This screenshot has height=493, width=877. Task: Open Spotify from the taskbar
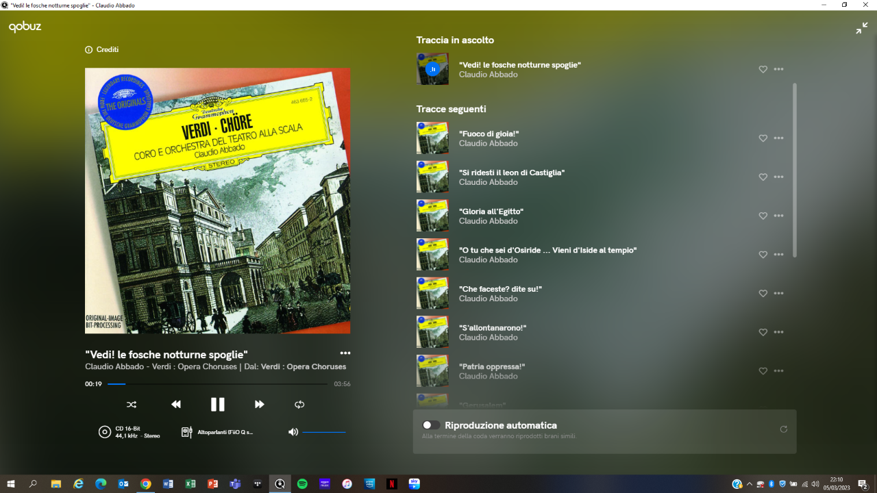302,484
